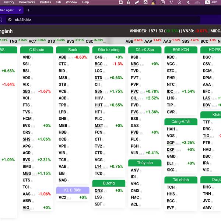Click CSC +6.63% in the ticker strip
This screenshot has height=221, width=221.
(94, 41)
